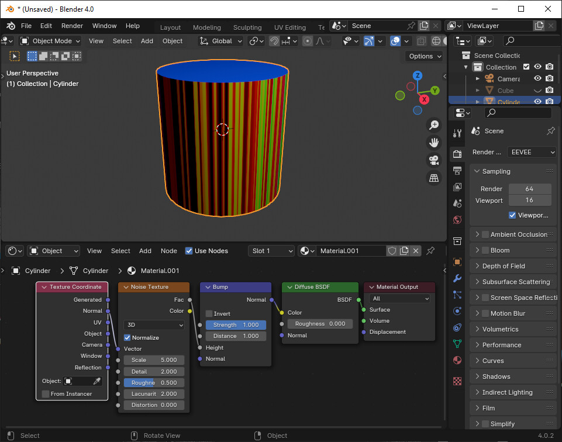Viewport: 562px width, 442px height.
Task: Open the File menu
Action: point(26,26)
